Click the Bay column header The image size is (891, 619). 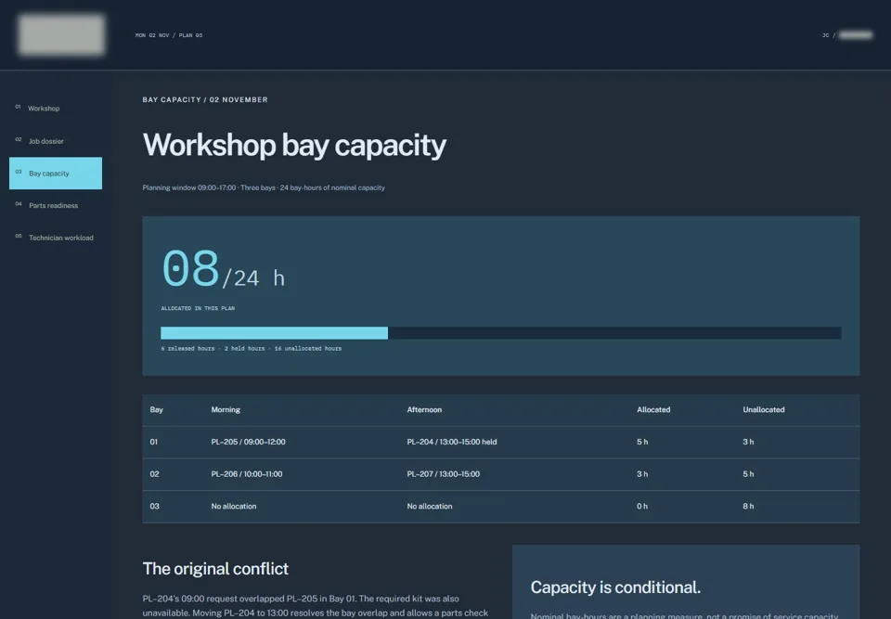(x=156, y=410)
